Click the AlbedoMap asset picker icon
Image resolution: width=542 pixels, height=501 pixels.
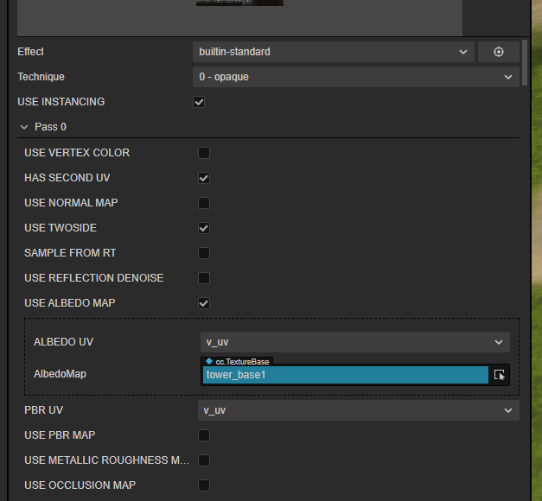[x=500, y=375]
